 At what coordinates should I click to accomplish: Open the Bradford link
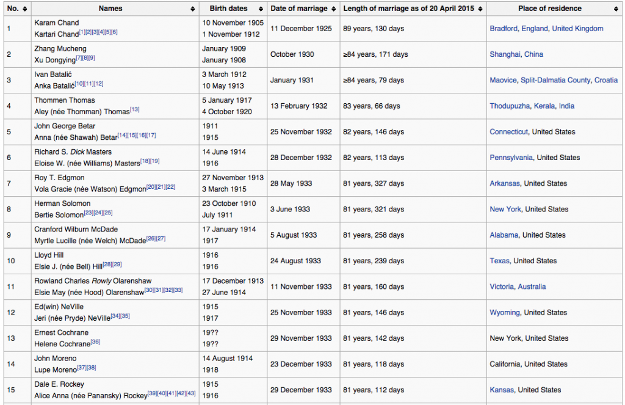[x=504, y=28]
